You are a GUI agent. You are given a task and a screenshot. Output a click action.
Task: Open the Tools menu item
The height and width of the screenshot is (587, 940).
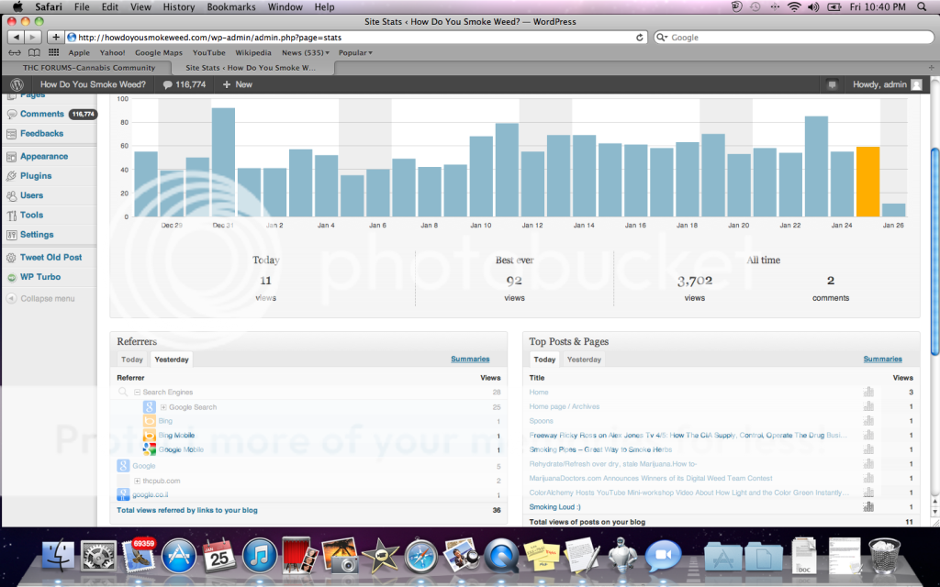coord(31,215)
